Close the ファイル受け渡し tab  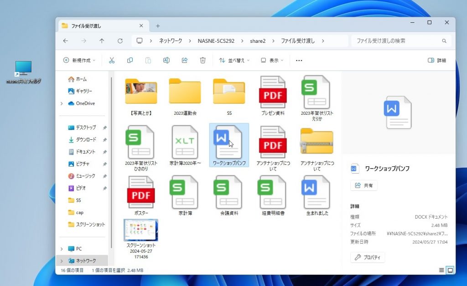(x=141, y=26)
